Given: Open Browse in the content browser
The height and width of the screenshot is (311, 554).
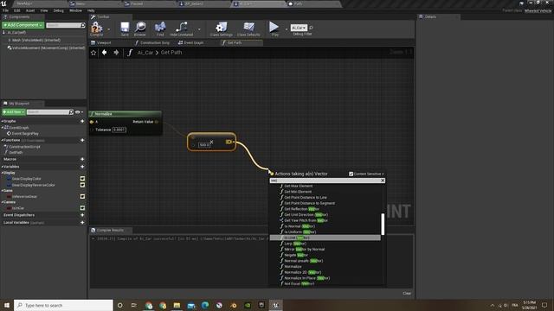Looking at the screenshot, I should 140,29.
